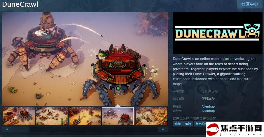Select the first thumbnail with crawler near crates
Viewport: 264px width, 137px height.
[x=18, y=116]
